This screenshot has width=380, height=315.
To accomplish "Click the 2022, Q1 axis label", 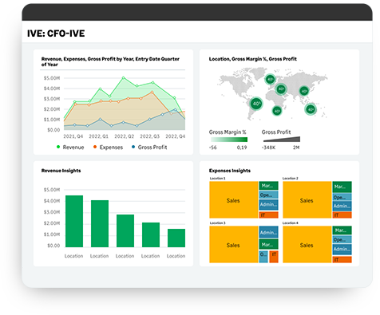I will tap(99, 136).
